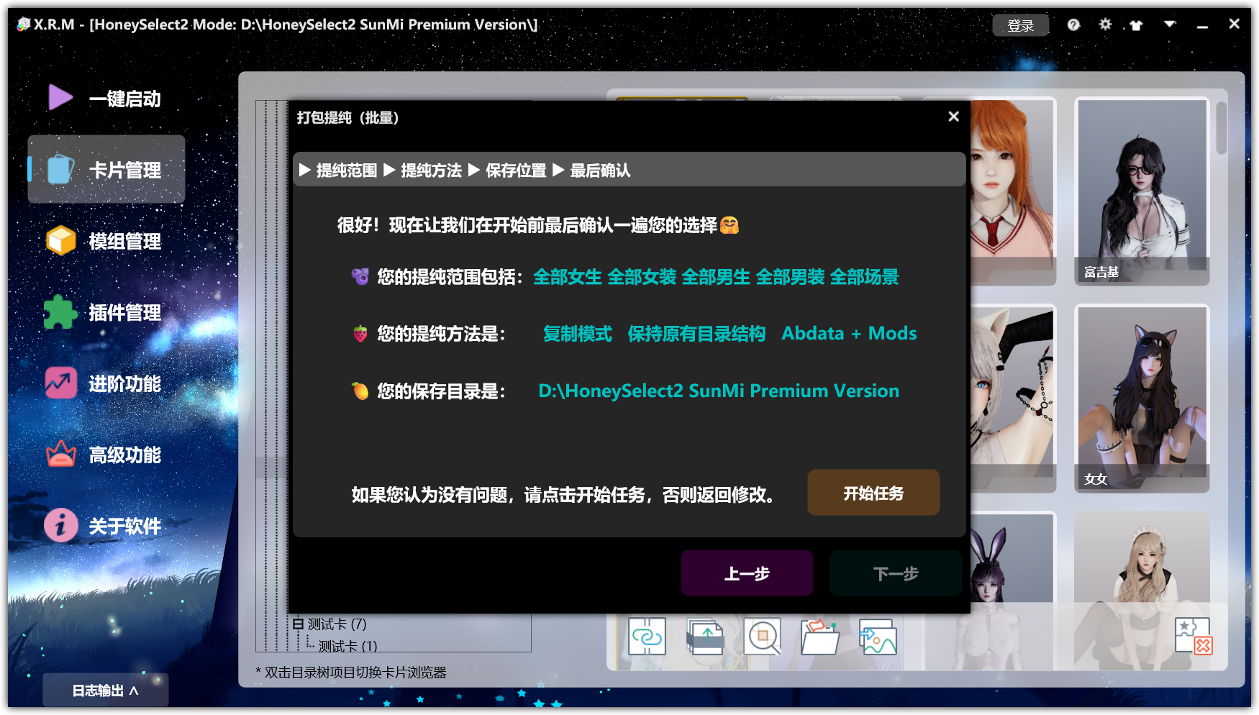Viewport: 1259px width, 715px height.
Task: Open the title bar triangle dropdown menu
Action: point(1170,24)
